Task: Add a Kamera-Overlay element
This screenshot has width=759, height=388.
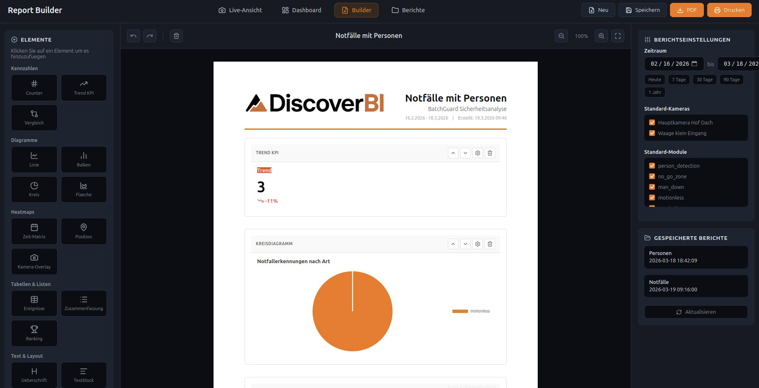Action: (34, 261)
